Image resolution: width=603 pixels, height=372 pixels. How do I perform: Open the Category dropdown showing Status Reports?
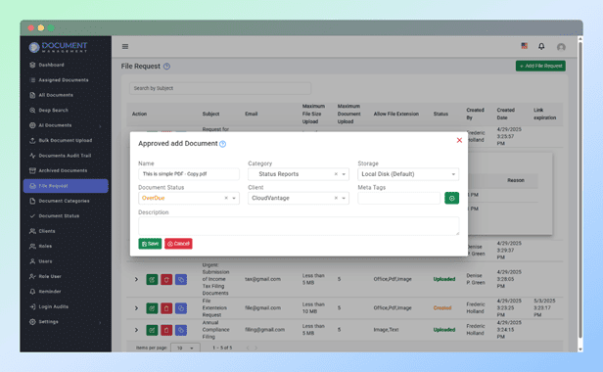pos(299,174)
